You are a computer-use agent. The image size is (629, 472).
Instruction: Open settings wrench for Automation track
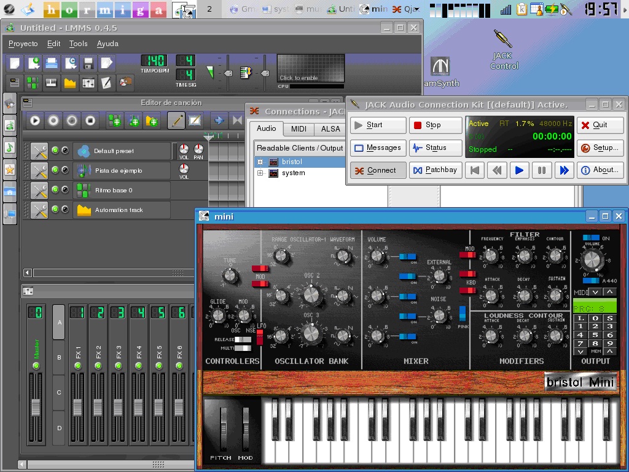point(39,210)
